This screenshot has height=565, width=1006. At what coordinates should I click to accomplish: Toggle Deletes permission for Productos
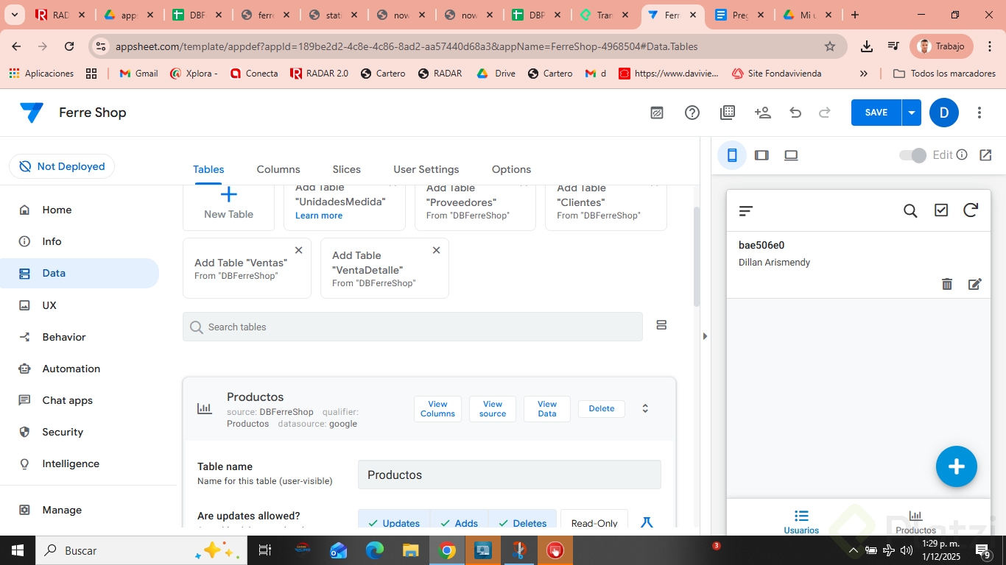(522, 523)
